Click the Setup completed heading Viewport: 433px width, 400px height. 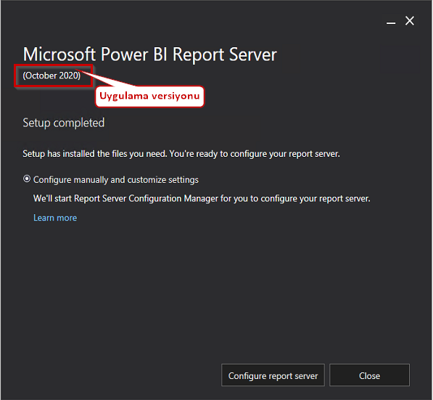[x=64, y=123]
